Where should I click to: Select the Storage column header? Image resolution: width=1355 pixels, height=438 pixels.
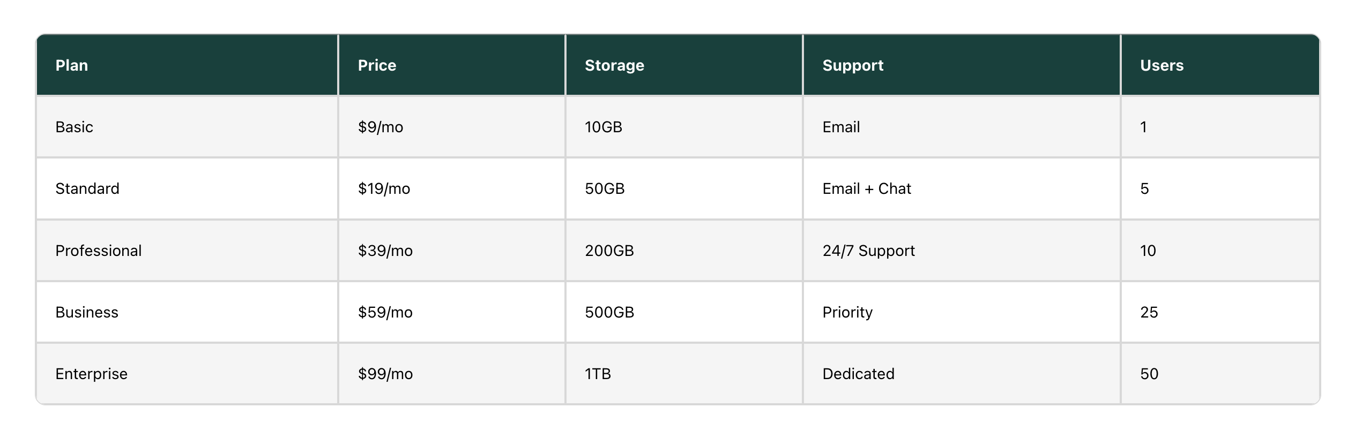(684, 65)
